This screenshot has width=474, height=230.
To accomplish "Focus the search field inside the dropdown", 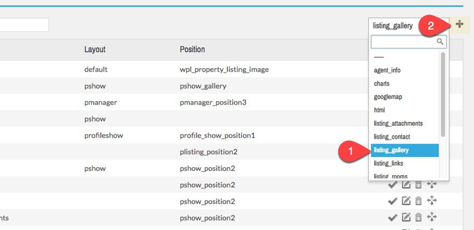I will click(x=404, y=41).
